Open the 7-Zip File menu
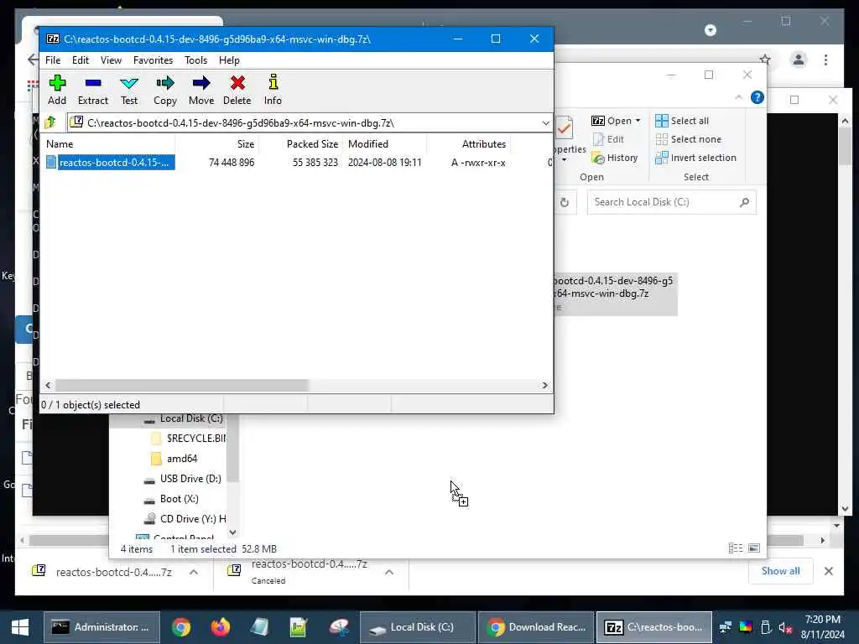 53,60
